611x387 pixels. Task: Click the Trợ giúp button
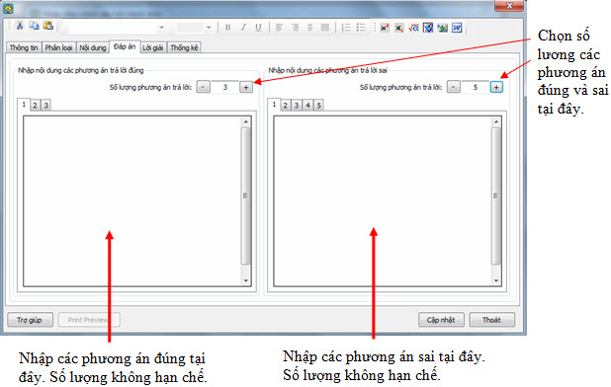[x=30, y=320]
